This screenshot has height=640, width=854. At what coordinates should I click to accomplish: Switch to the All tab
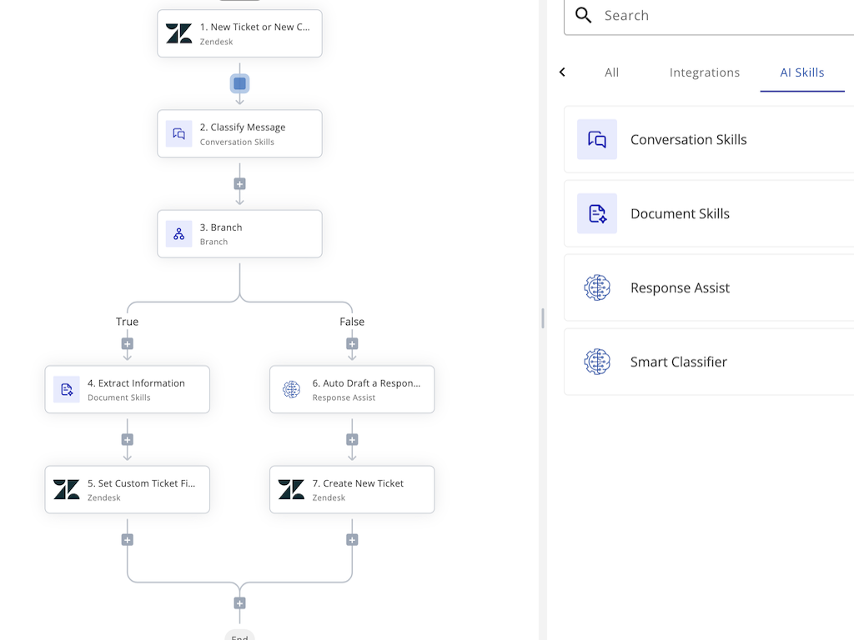611,72
